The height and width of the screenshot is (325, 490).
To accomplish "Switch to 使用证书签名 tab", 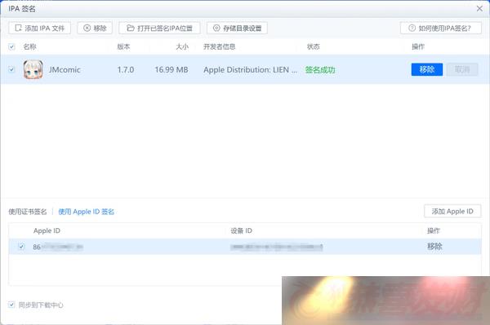I will tap(28, 212).
